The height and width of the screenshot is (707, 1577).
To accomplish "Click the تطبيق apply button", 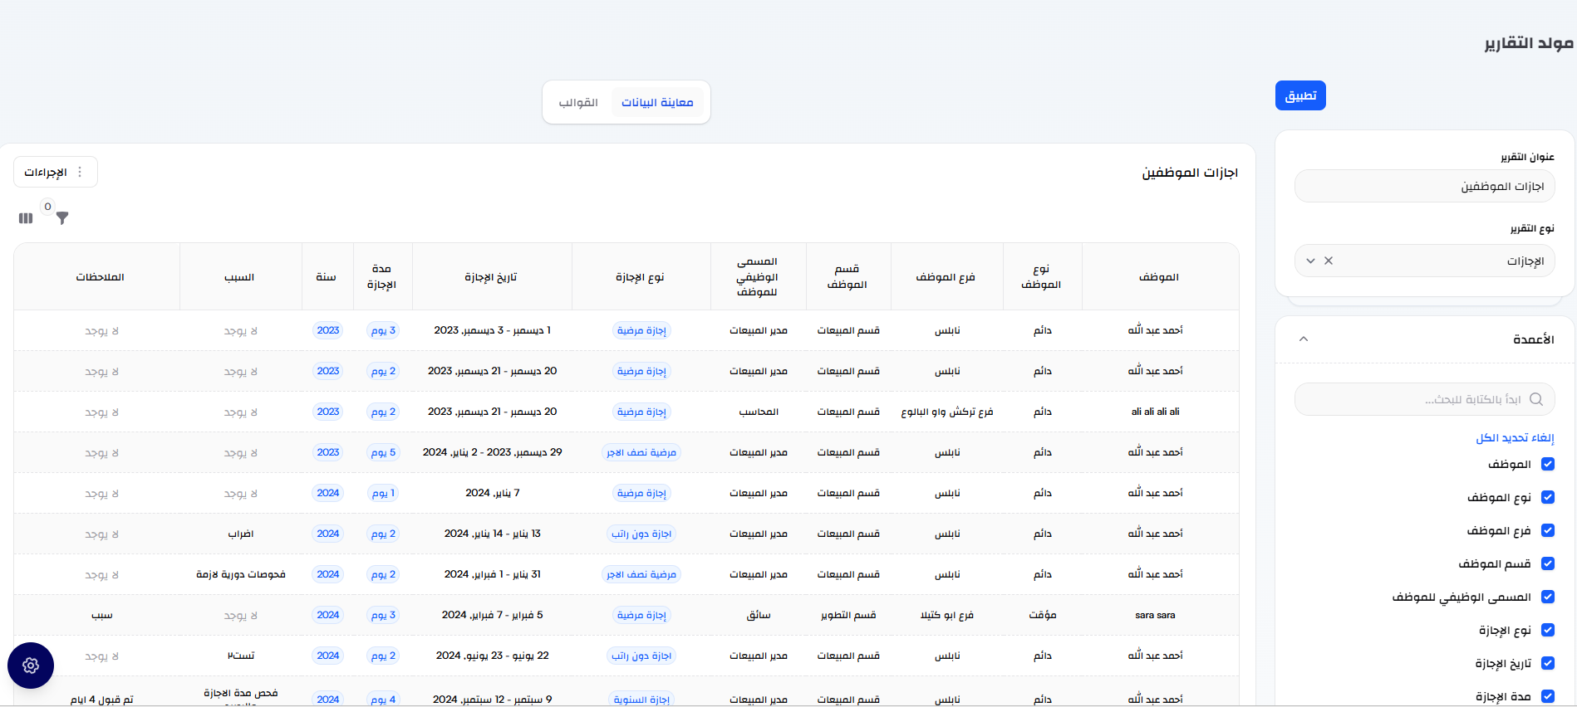I will click(1300, 95).
